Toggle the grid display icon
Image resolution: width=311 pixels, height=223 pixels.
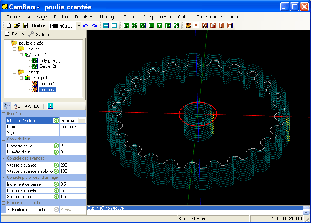pos(114,25)
